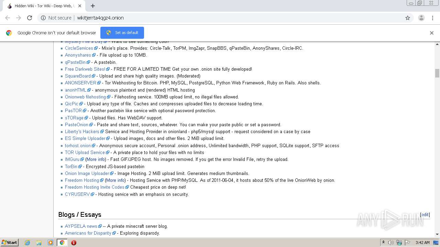Launch Internet Explorer from taskbar
Screen dimensions: 440x247
click(x=27, y=243)
